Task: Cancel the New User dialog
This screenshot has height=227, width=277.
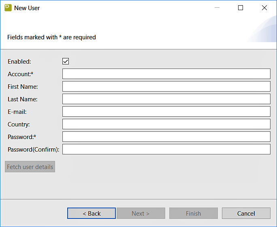Action: 246,213
